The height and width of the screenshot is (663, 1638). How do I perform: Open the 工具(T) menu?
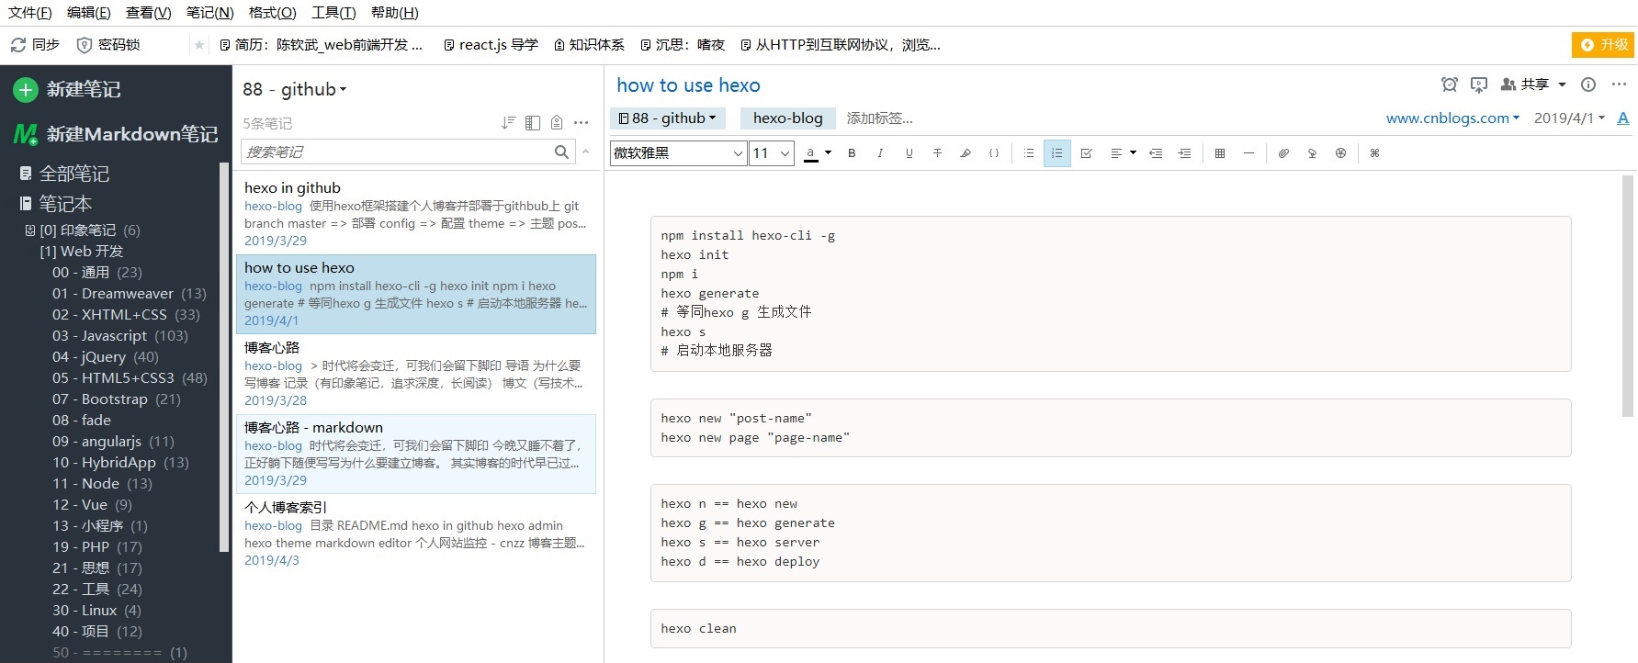[x=333, y=13]
